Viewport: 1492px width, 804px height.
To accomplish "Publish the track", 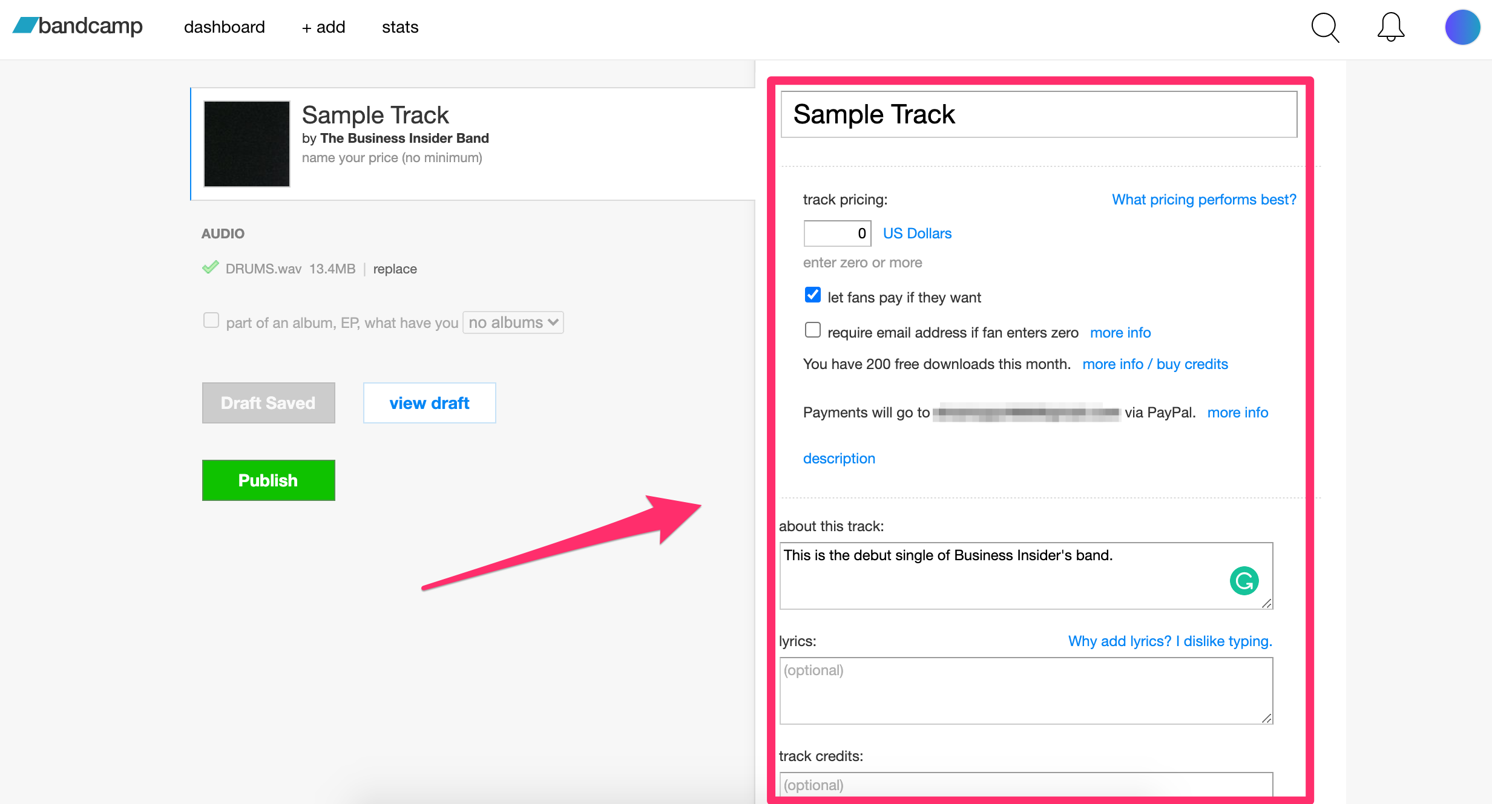I will 268,480.
